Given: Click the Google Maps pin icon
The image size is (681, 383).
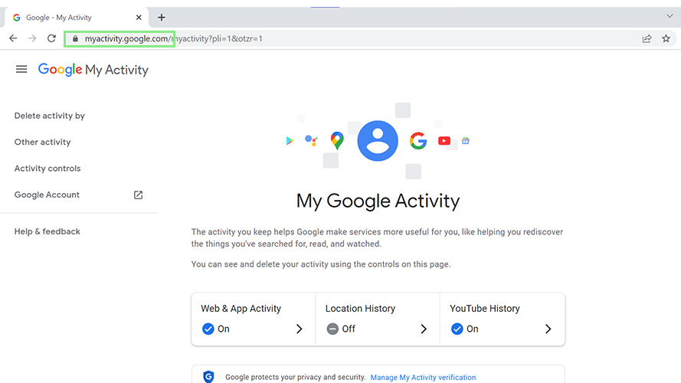Looking at the screenshot, I should (337, 141).
